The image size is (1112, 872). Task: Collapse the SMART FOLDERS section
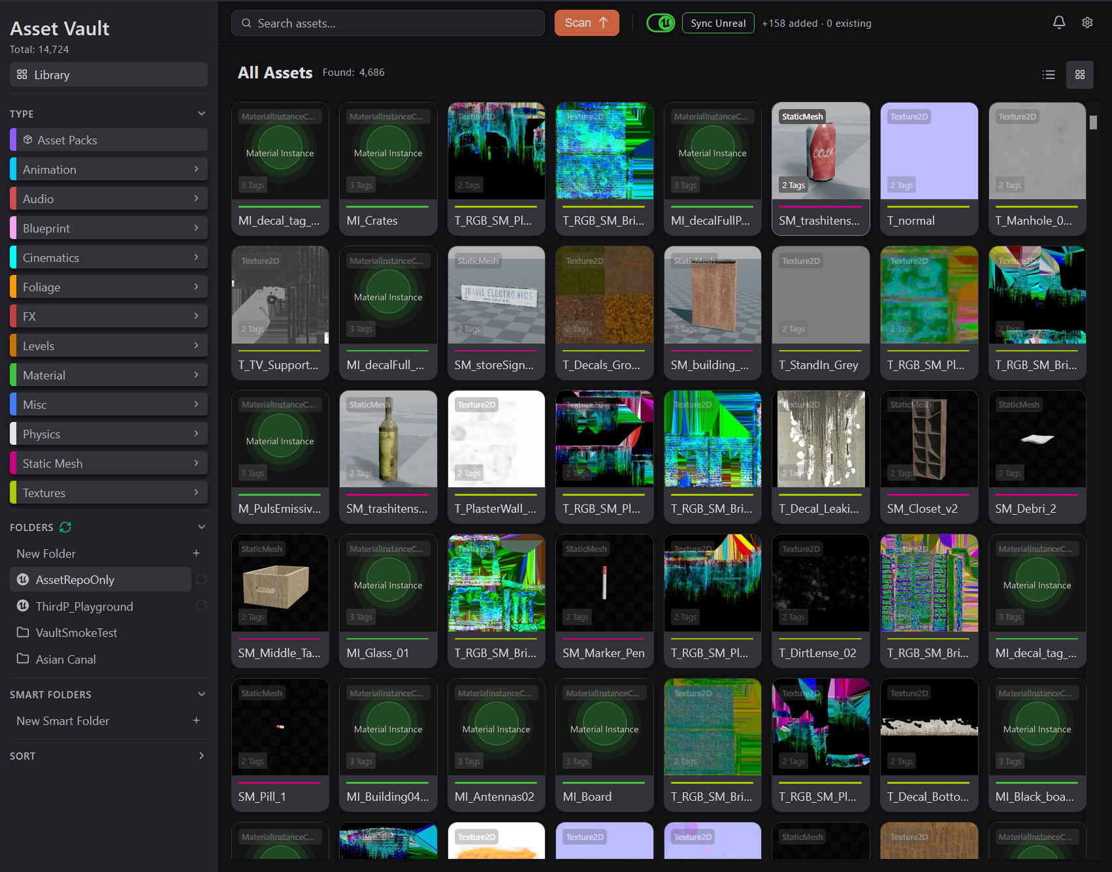pyautogui.click(x=201, y=694)
